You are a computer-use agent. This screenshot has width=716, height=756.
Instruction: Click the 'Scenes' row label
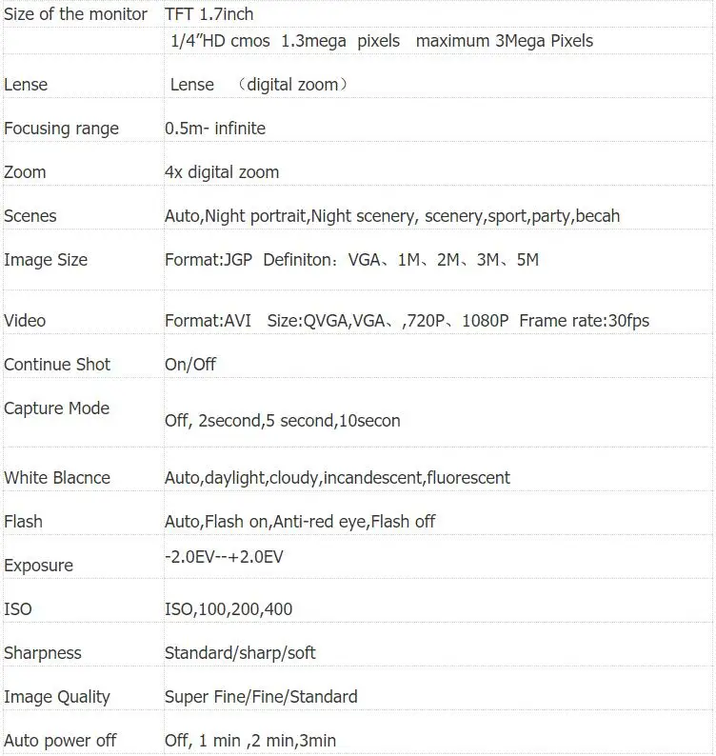pos(30,216)
